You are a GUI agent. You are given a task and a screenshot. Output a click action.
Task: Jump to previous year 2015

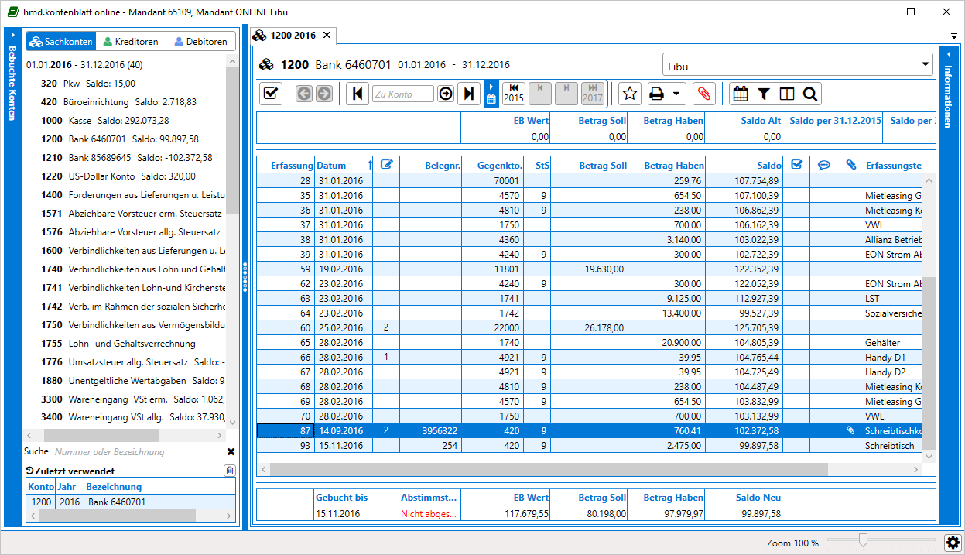[x=514, y=94]
